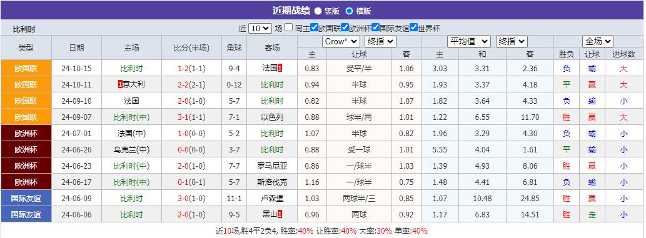
Task: Click the 3-0(1-0) score link
Action: 191,199
